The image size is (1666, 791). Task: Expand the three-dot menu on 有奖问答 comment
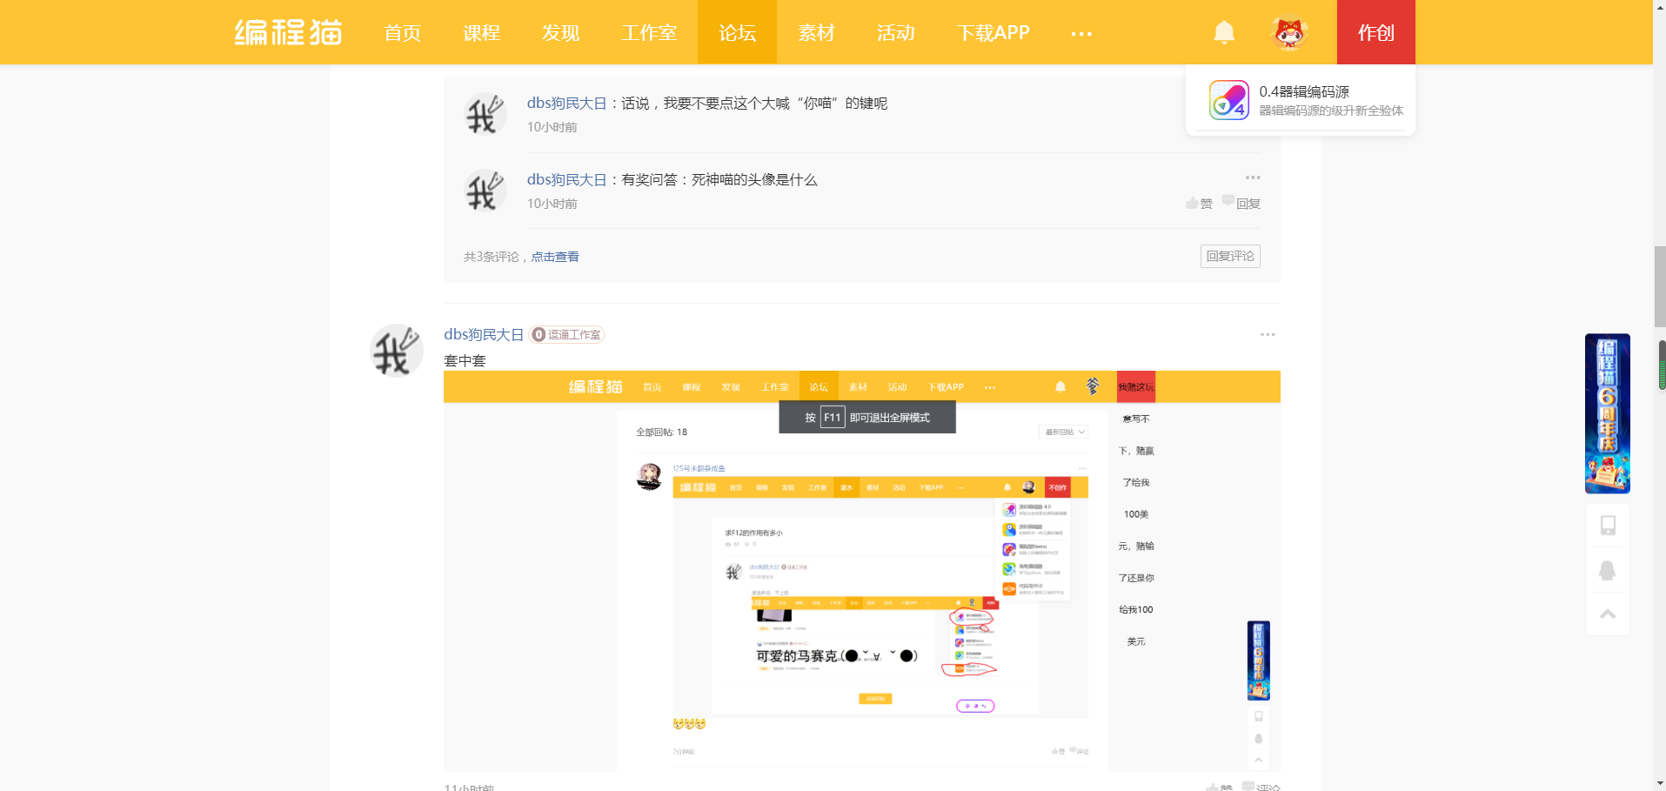[x=1253, y=178]
